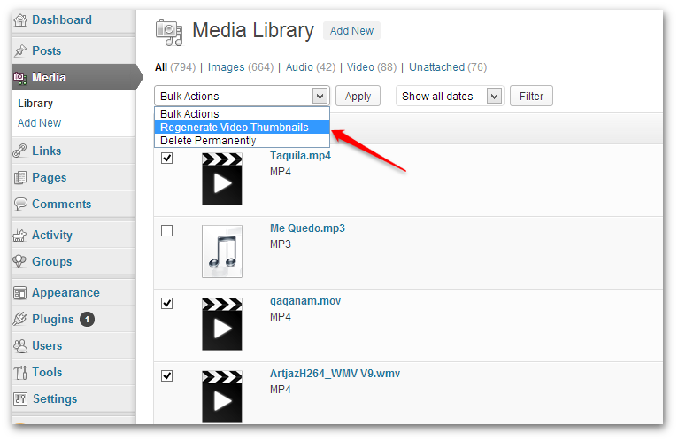Open Taquila.mp4 video thumbnail
Image resolution: width=678 pixels, height=441 pixels.
pyautogui.click(x=222, y=179)
